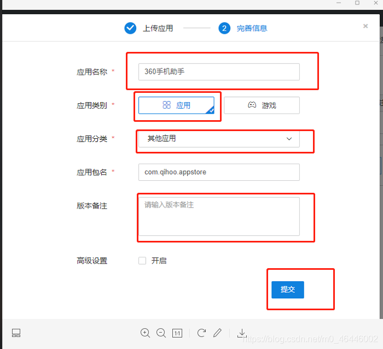The image size is (383, 349).
Task: Select the 游戏 category option
Action: point(262,105)
